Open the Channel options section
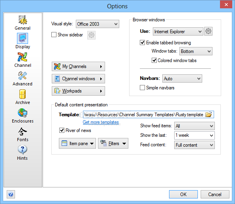Image resolution: width=235 pixels, height=204 pixels. 23,60
